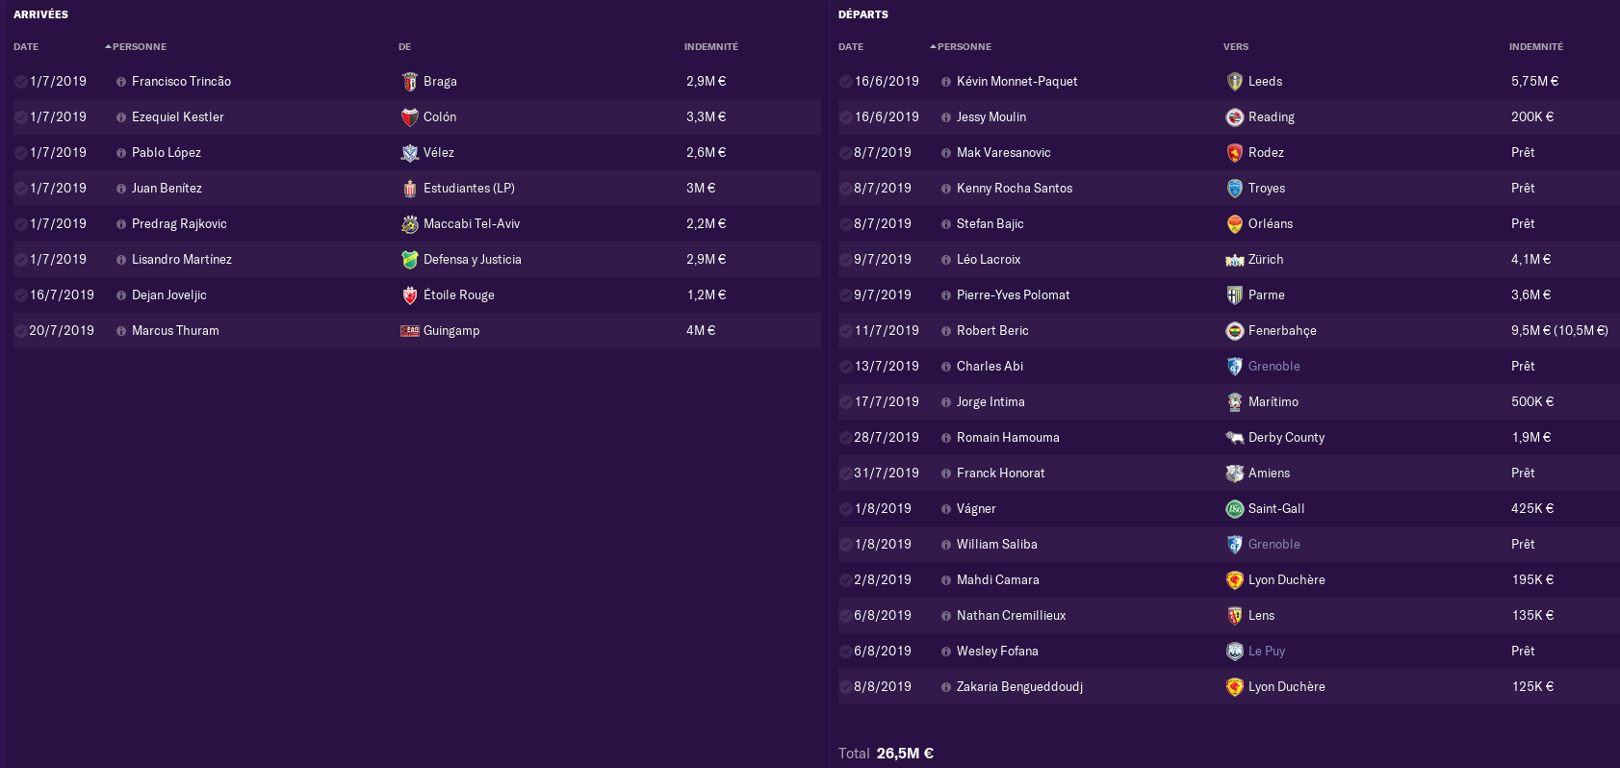Open info icon beside Robert Beric
Image resolution: width=1620 pixels, height=768 pixels.
[946, 331]
